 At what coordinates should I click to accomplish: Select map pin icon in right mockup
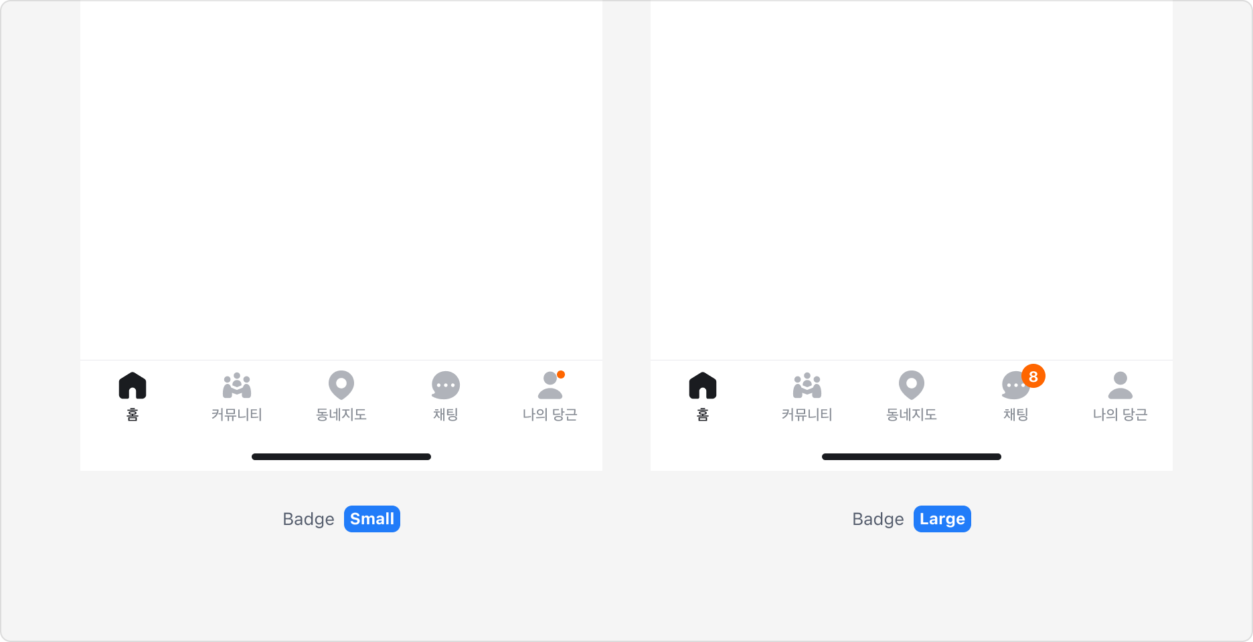(912, 385)
